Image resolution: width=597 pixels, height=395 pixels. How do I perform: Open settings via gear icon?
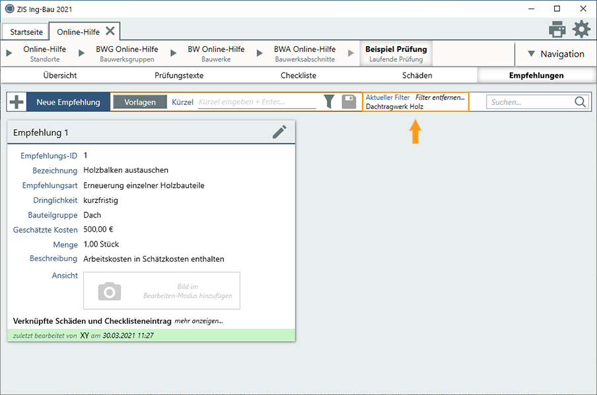click(581, 30)
